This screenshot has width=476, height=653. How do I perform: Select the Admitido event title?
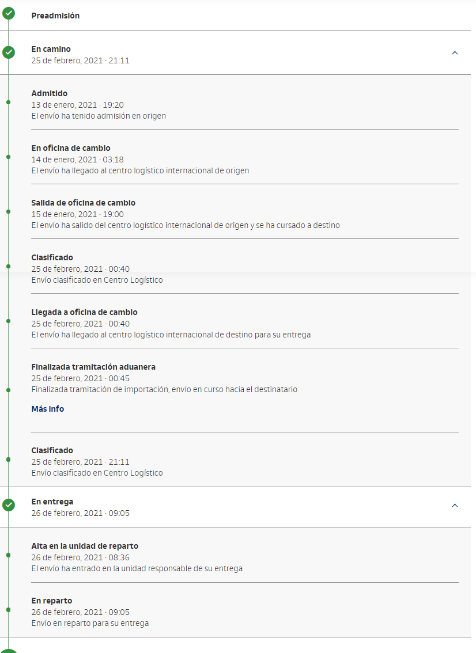click(x=50, y=93)
